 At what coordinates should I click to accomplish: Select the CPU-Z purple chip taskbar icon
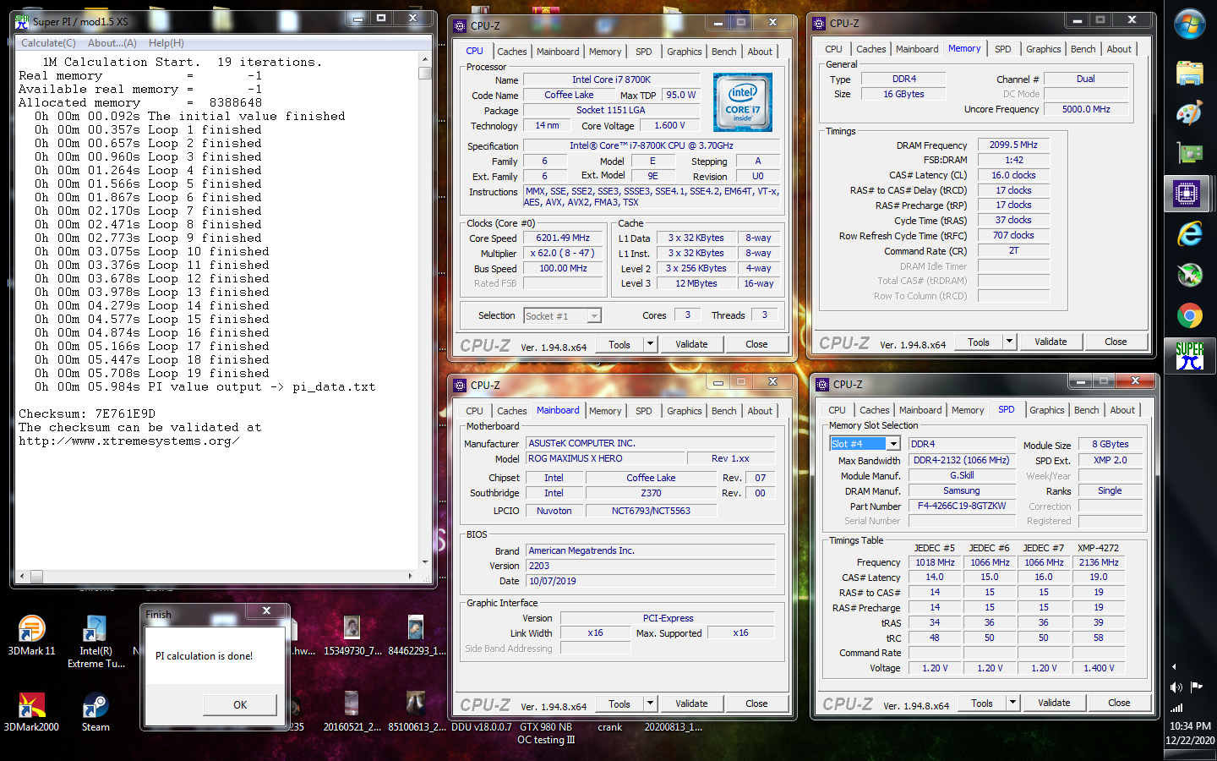1187,194
